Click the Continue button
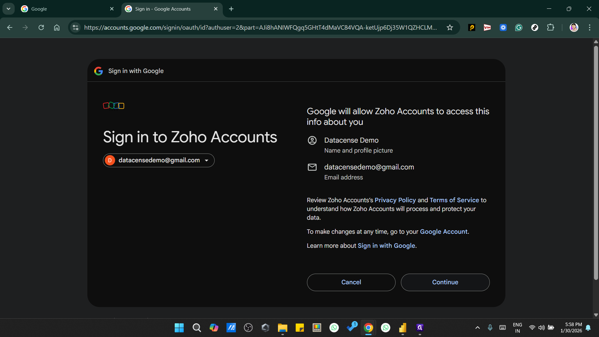The image size is (599, 337). point(445,282)
